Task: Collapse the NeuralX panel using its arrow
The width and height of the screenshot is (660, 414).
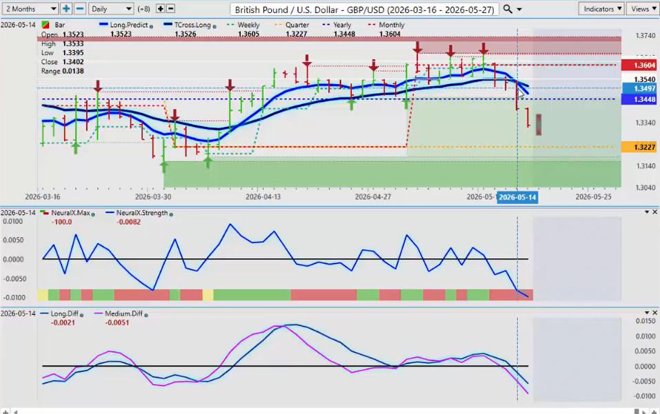Action: [647, 212]
